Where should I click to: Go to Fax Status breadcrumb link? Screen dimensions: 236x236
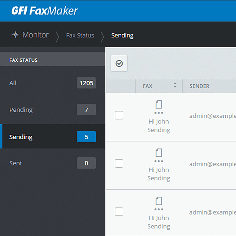pos(80,35)
